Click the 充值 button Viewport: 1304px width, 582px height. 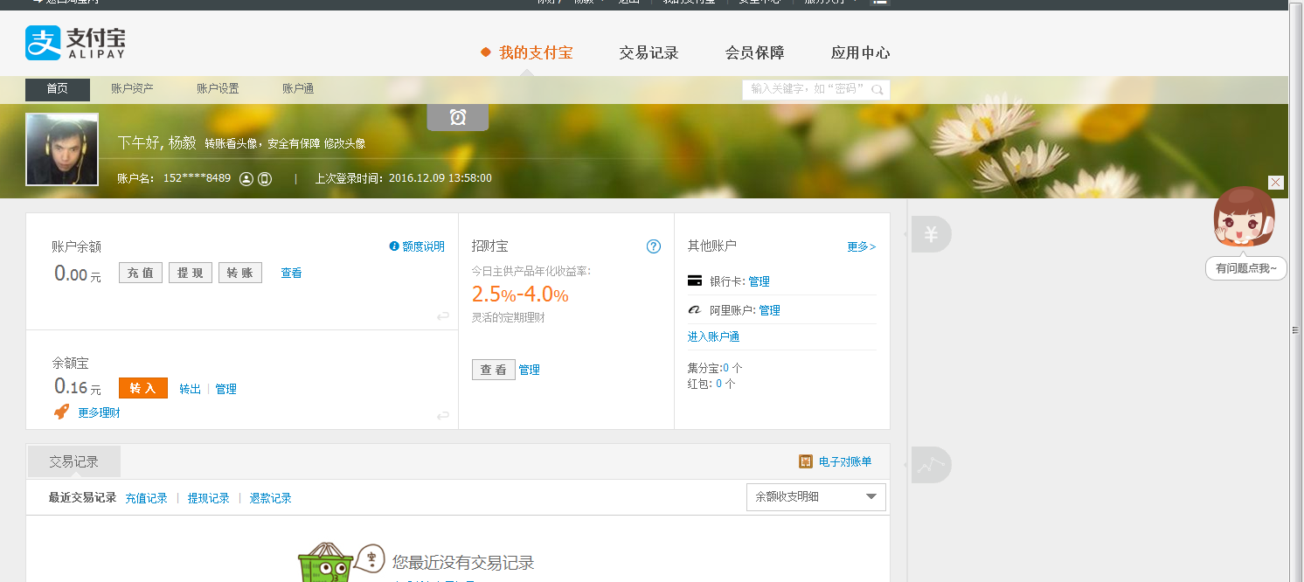[141, 273]
